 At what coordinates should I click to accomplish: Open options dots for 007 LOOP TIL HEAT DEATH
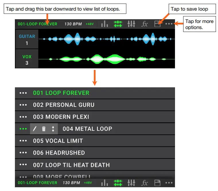point(23,165)
